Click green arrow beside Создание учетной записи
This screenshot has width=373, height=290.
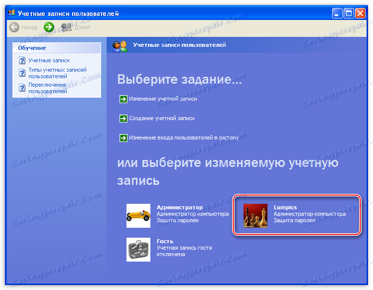[123, 118]
